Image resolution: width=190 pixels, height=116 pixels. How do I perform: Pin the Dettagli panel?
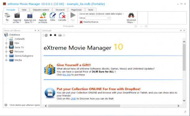[181, 31]
